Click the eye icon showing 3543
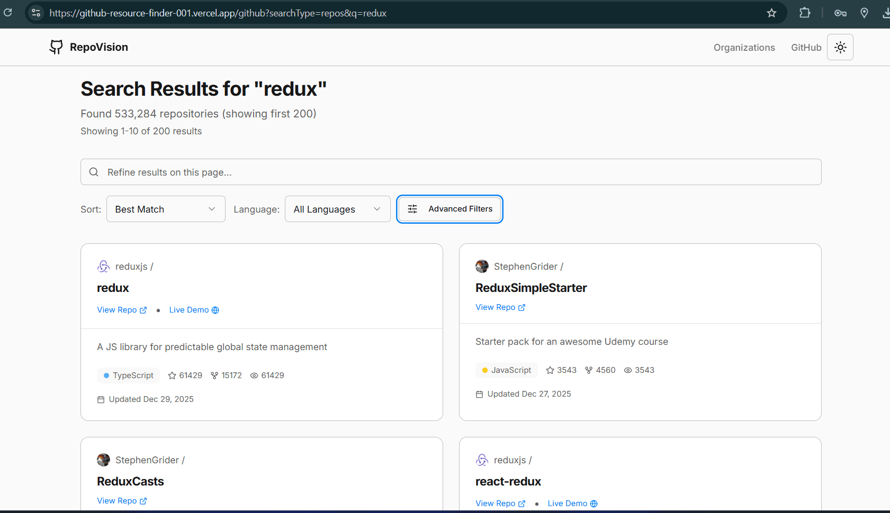 [x=628, y=370]
